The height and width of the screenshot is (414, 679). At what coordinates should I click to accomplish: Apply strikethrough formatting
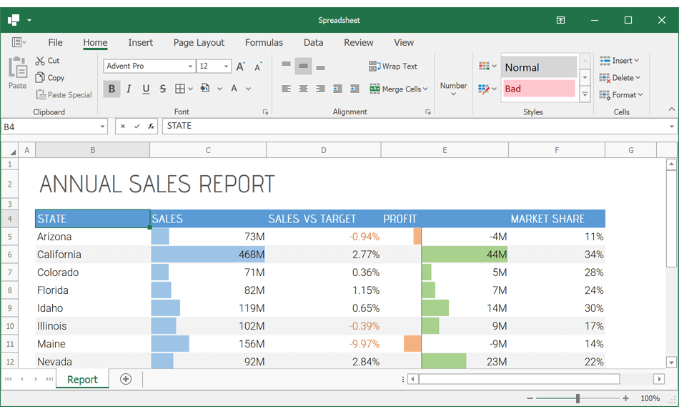click(x=162, y=89)
